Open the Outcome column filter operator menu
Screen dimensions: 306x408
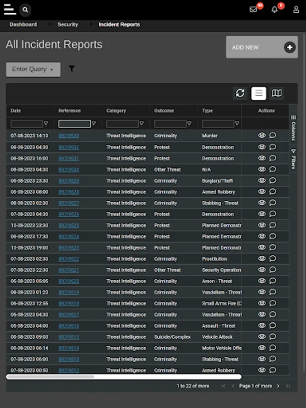(189, 124)
